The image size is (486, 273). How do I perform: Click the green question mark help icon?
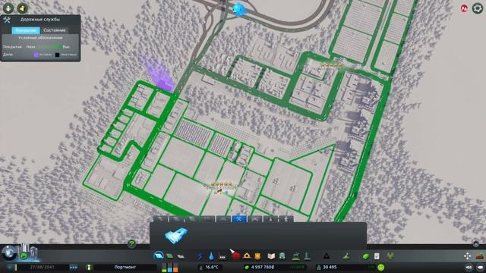[131, 244]
